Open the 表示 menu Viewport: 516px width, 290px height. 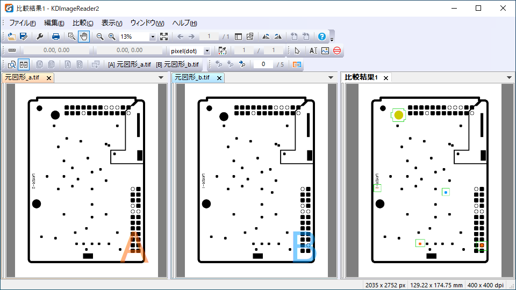[x=112, y=23]
